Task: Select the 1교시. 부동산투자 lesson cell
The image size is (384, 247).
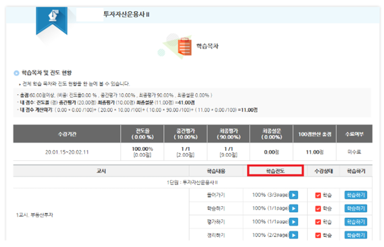Action: (x=35, y=215)
